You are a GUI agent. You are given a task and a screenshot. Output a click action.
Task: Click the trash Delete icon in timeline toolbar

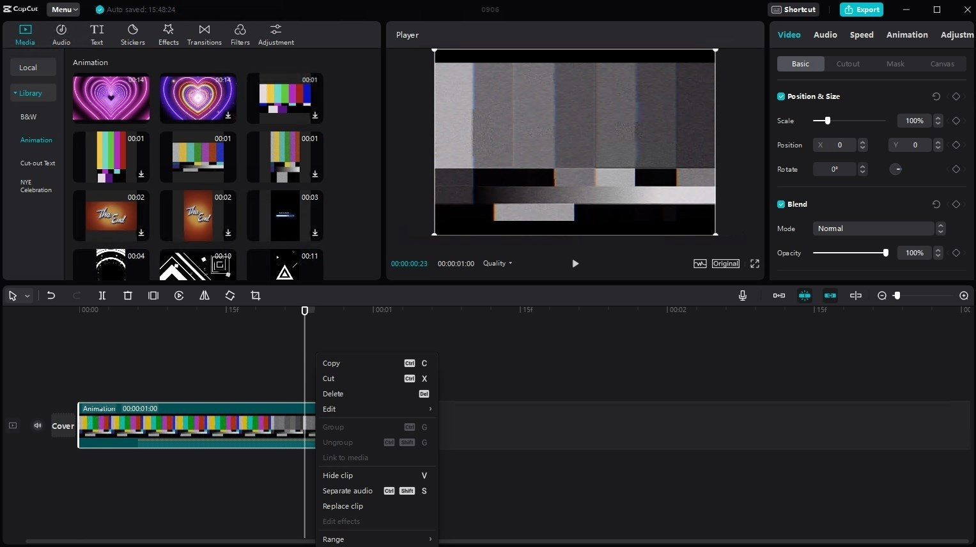(128, 296)
